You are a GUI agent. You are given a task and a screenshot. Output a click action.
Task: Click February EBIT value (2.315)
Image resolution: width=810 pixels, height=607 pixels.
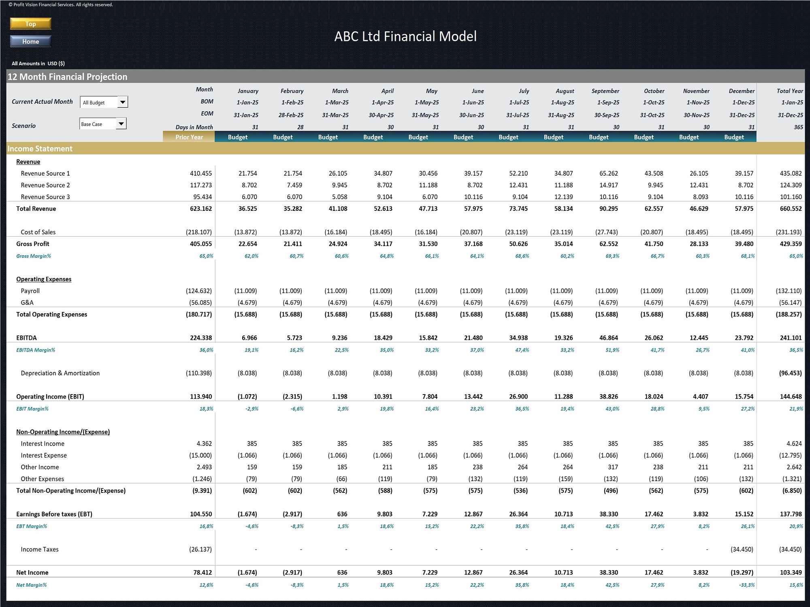tap(292, 397)
